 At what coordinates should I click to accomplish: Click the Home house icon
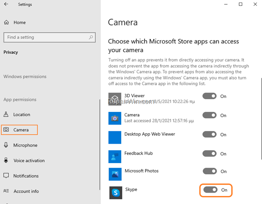(x=6, y=22)
